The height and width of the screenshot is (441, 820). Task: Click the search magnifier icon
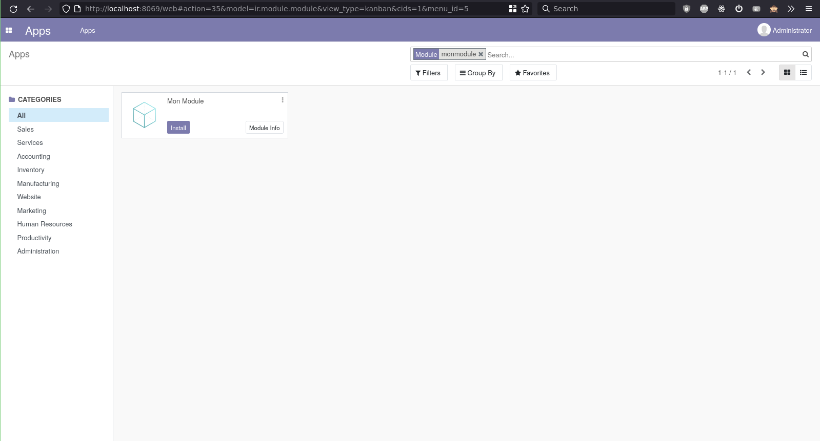pos(805,54)
